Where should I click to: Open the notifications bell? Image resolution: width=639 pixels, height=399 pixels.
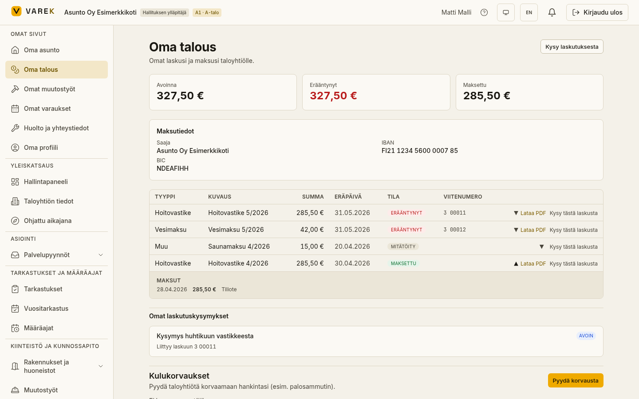(552, 12)
